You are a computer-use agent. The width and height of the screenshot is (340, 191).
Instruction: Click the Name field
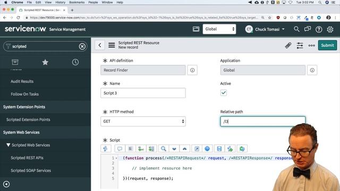143,93
